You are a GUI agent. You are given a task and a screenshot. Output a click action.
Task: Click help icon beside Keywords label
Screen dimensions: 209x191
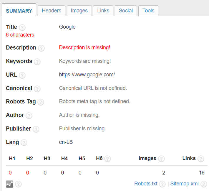(37, 62)
